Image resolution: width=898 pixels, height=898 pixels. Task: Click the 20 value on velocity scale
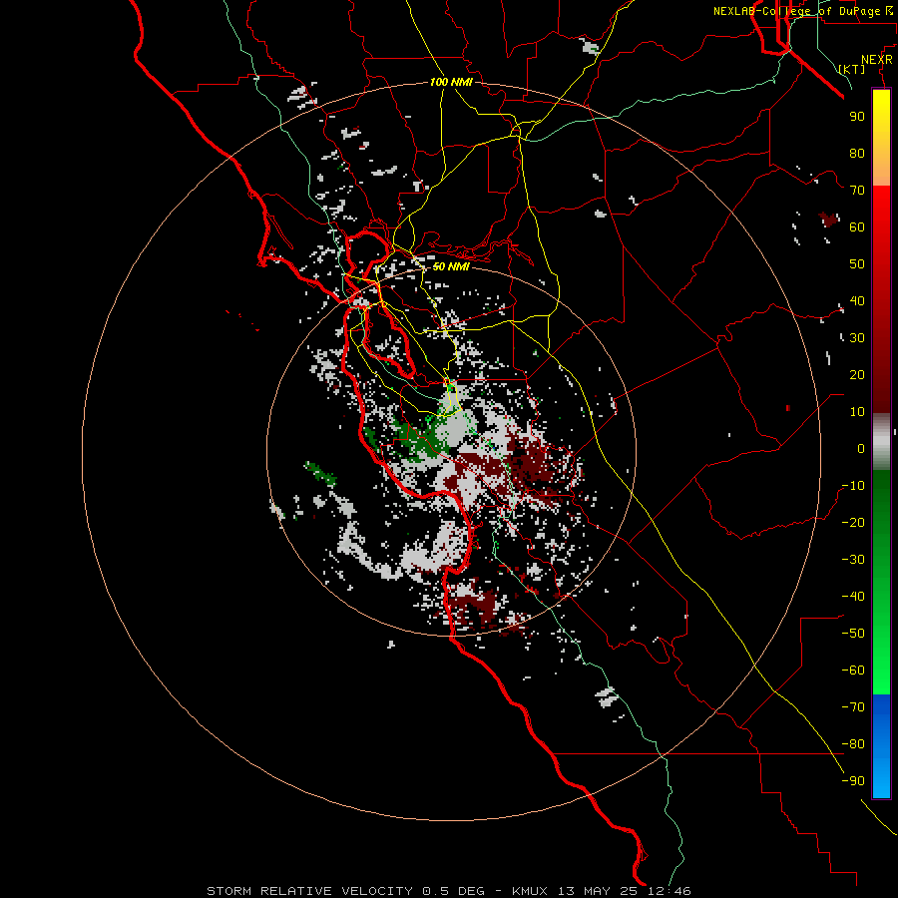click(x=857, y=374)
